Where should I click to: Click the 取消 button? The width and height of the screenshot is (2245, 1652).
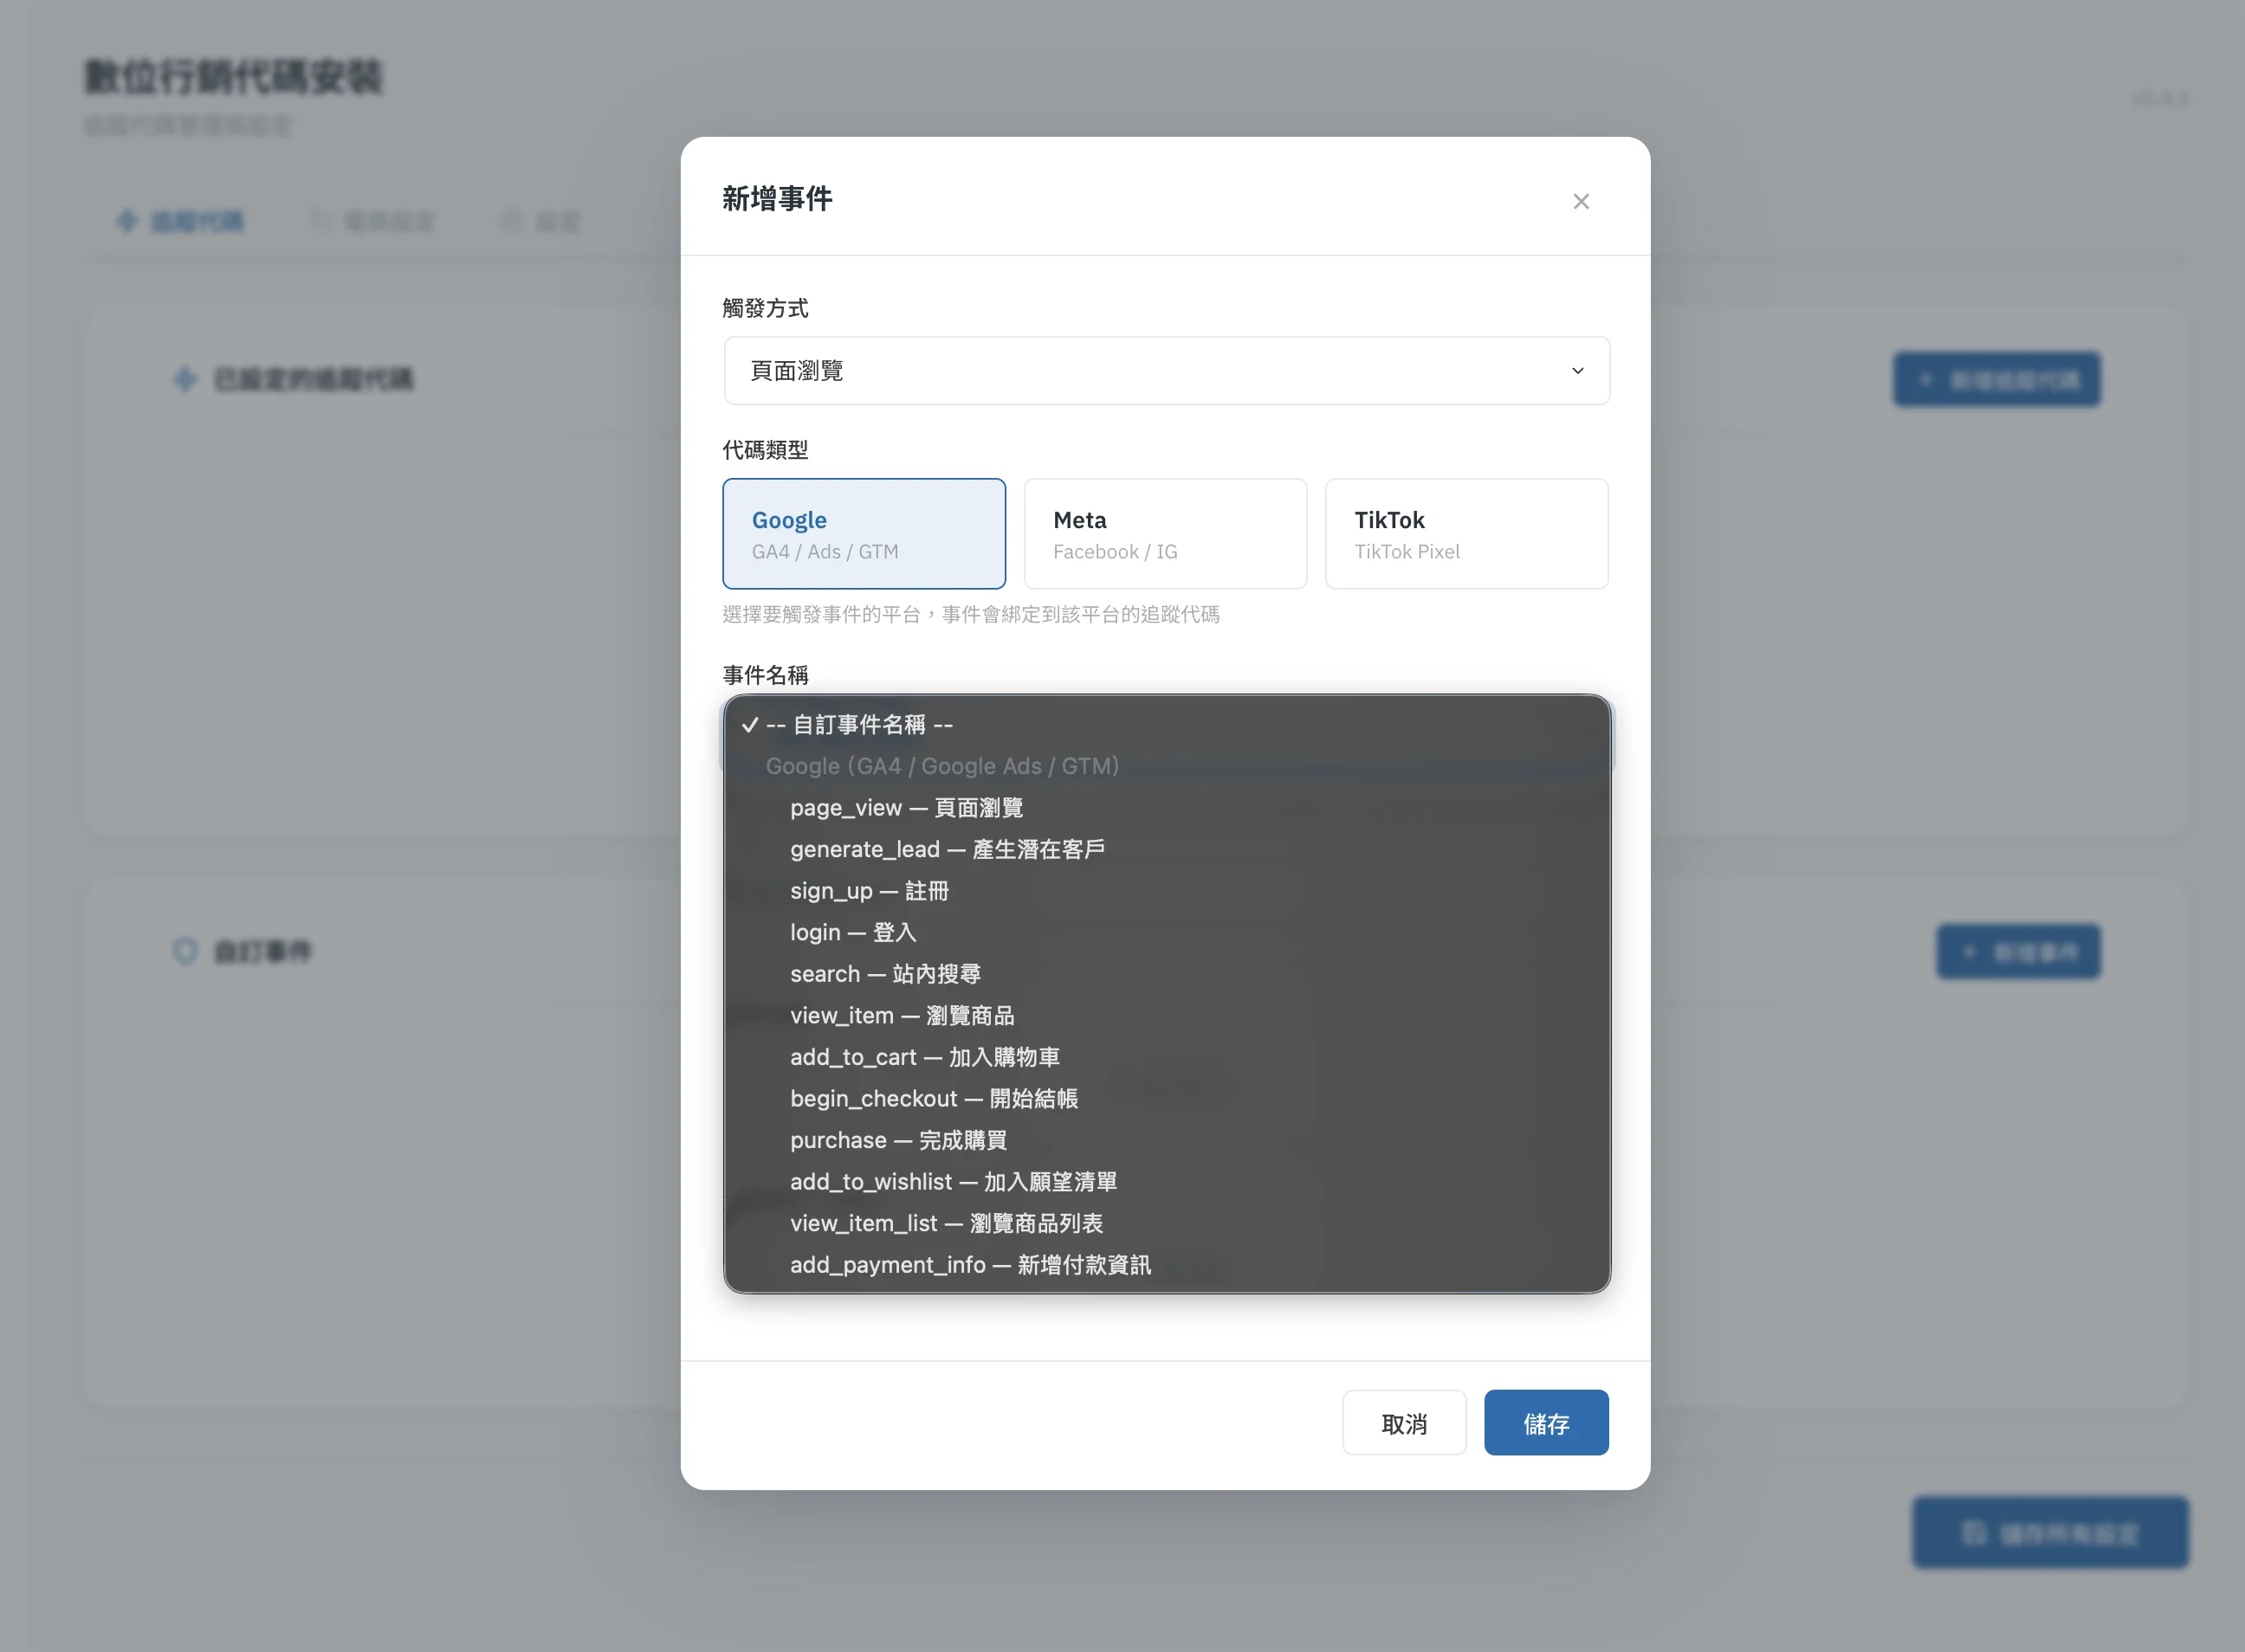click(1402, 1423)
